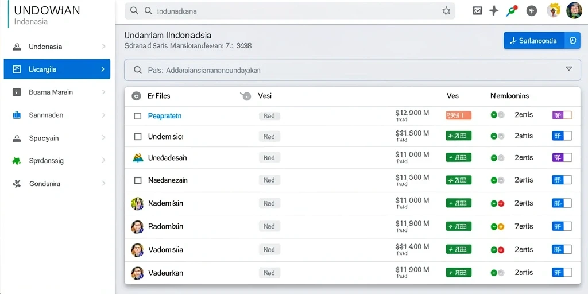Click the Vadomsiia row avatar
Viewport: 588px width, 294px height.
point(137,250)
